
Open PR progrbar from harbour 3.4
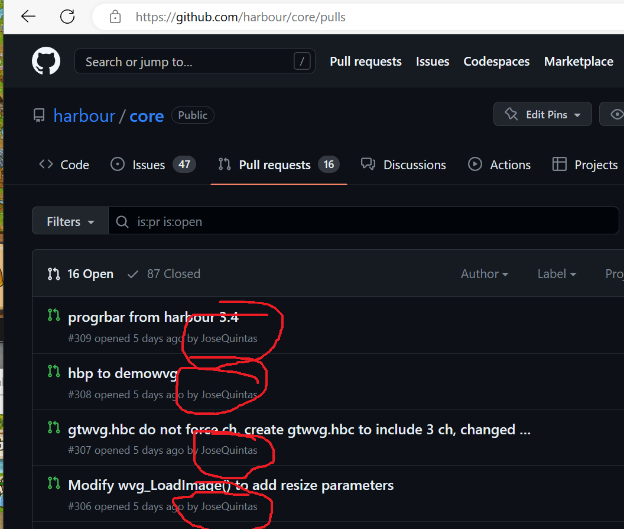tap(153, 317)
